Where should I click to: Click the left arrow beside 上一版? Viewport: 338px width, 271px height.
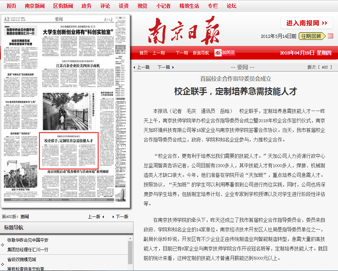(103, 217)
